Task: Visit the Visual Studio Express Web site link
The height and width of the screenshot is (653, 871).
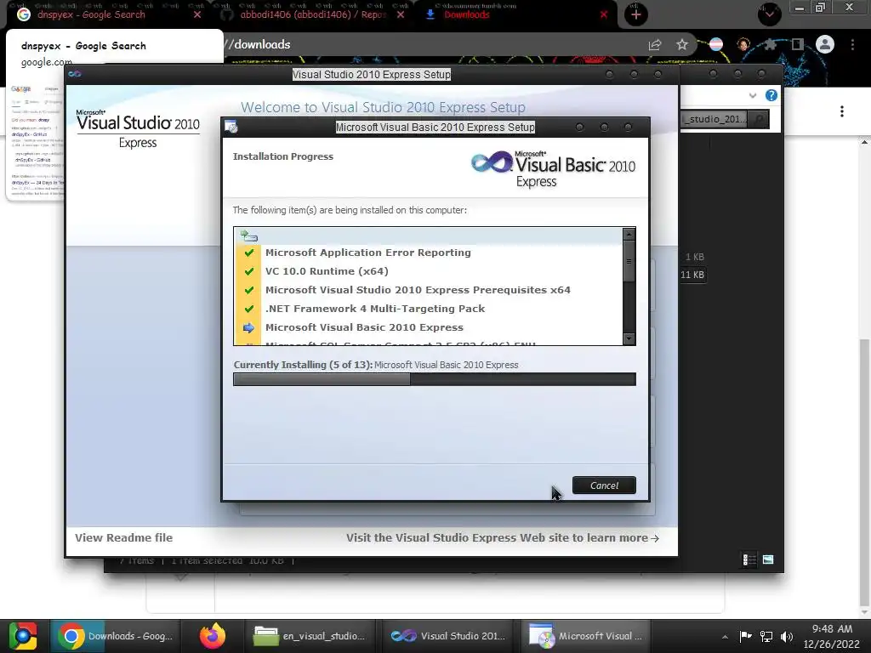Action: click(502, 537)
